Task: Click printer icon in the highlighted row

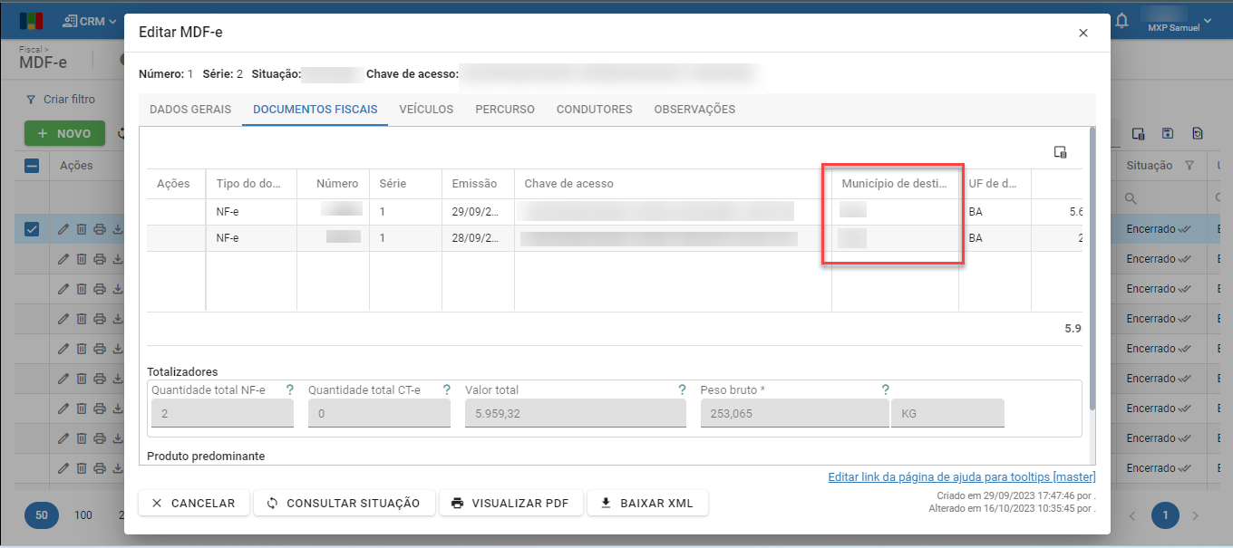Action: [100, 229]
